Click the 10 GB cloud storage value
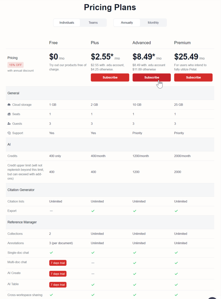This screenshot has height=299, width=221. click(x=137, y=105)
